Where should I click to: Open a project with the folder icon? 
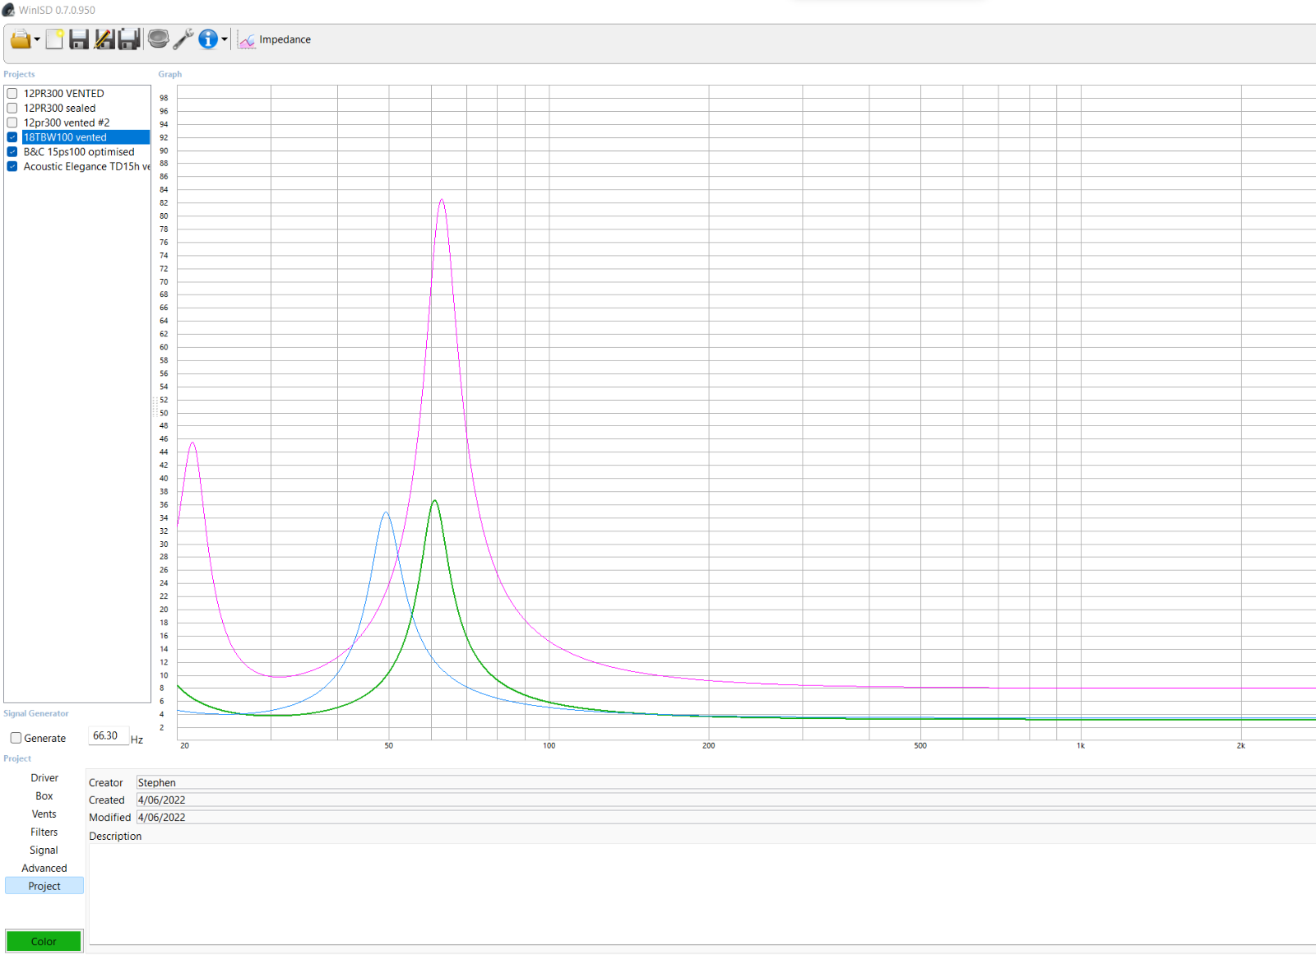(21, 39)
